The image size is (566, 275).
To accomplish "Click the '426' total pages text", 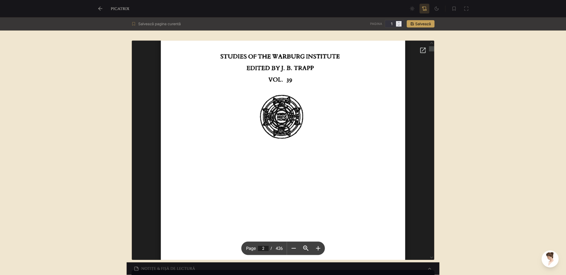I will (279, 248).
